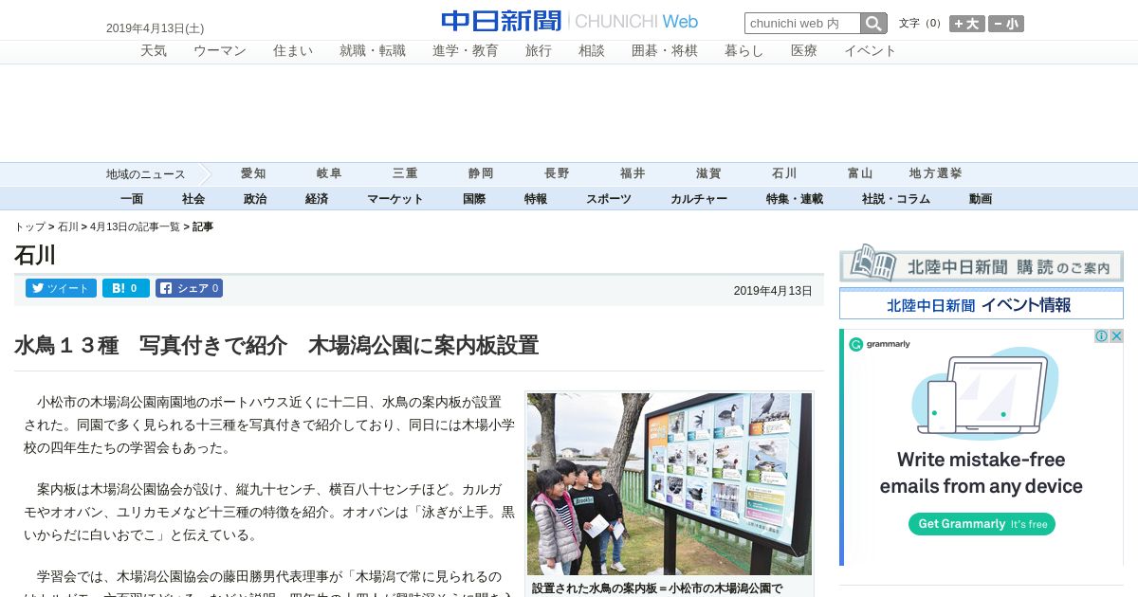Screen dimensions: 1138x597
Task: Open the 進学・教育 menu item
Action: tap(466, 51)
